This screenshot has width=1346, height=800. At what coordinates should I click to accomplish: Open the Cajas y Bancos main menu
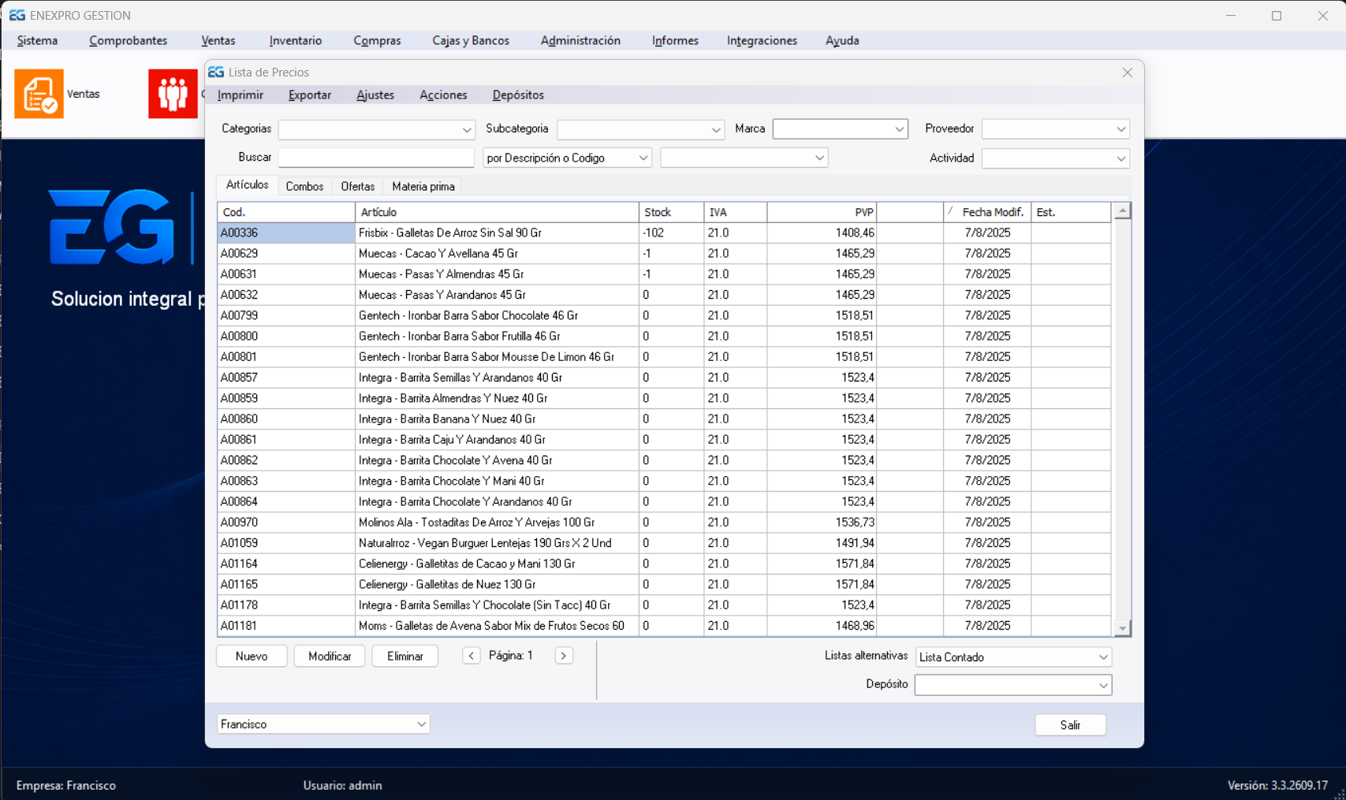click(471, 41)
